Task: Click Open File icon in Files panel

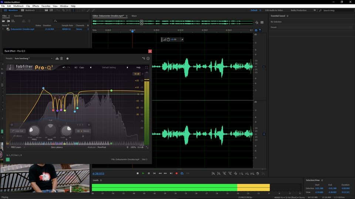Action: (3, 21)
